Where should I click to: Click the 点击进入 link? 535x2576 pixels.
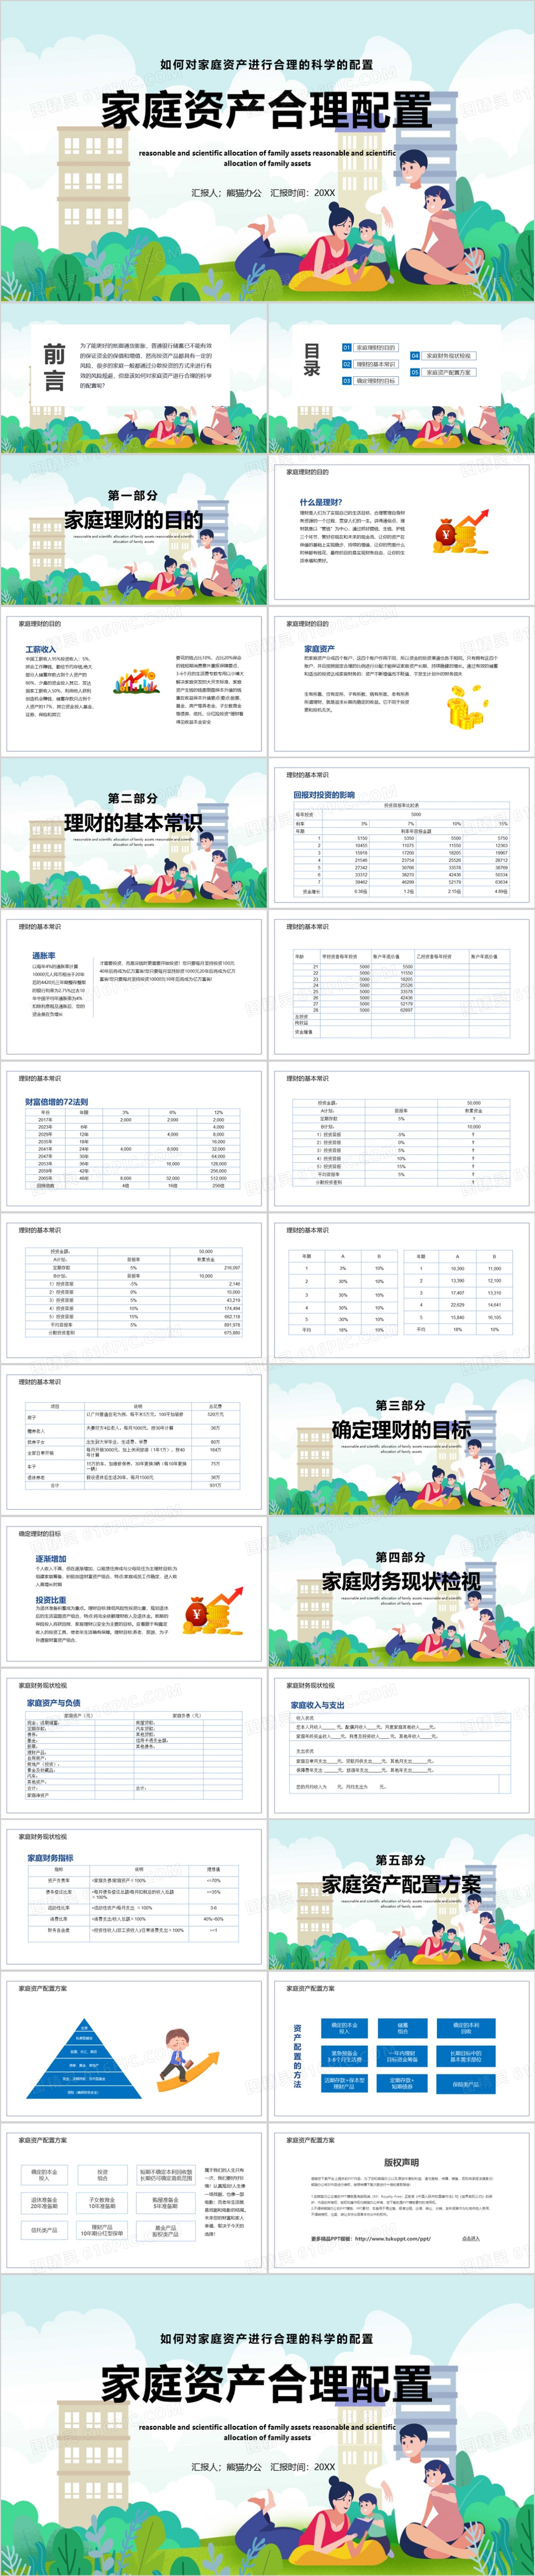tap(471, 2239)
